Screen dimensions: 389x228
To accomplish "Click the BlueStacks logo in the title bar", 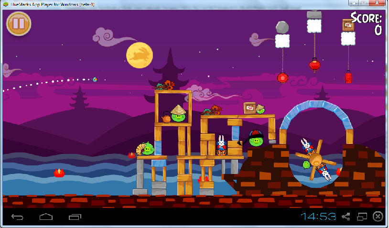I will point(6,4).
